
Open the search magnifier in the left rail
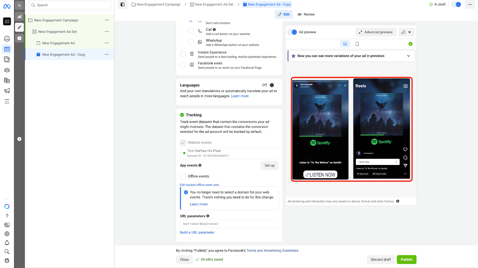(x=7, y=252)
